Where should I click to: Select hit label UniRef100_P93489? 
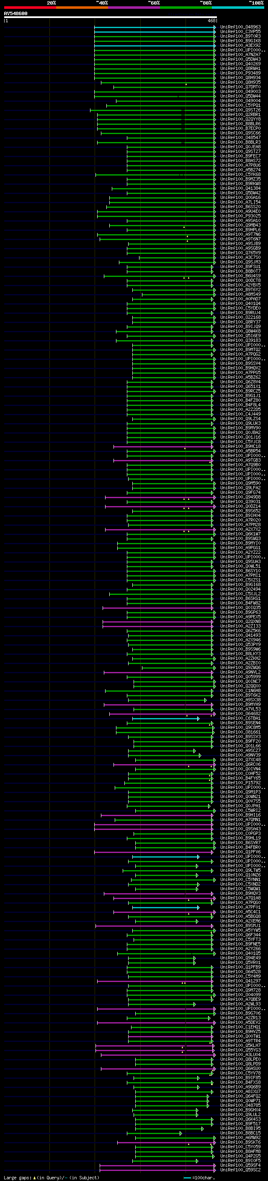(240, 73)
